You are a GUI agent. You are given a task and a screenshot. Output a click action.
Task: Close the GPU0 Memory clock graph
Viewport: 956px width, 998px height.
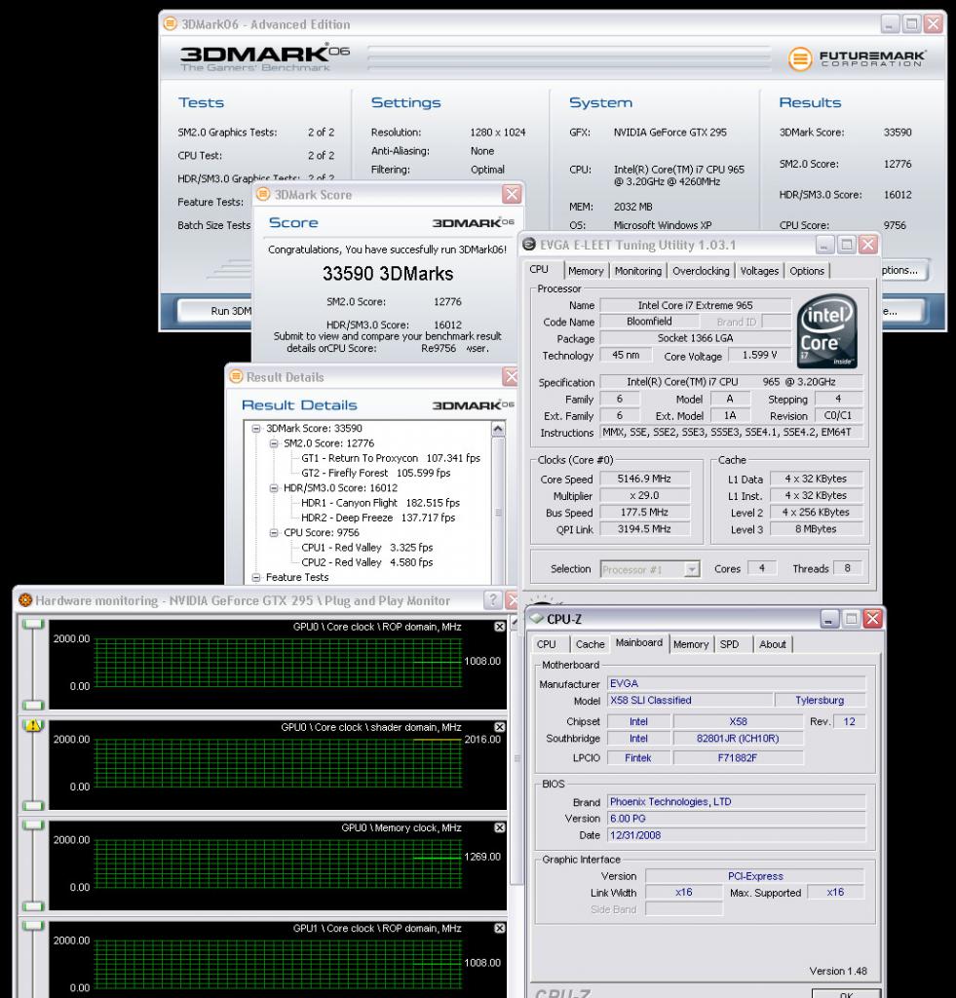click(500, 828)
